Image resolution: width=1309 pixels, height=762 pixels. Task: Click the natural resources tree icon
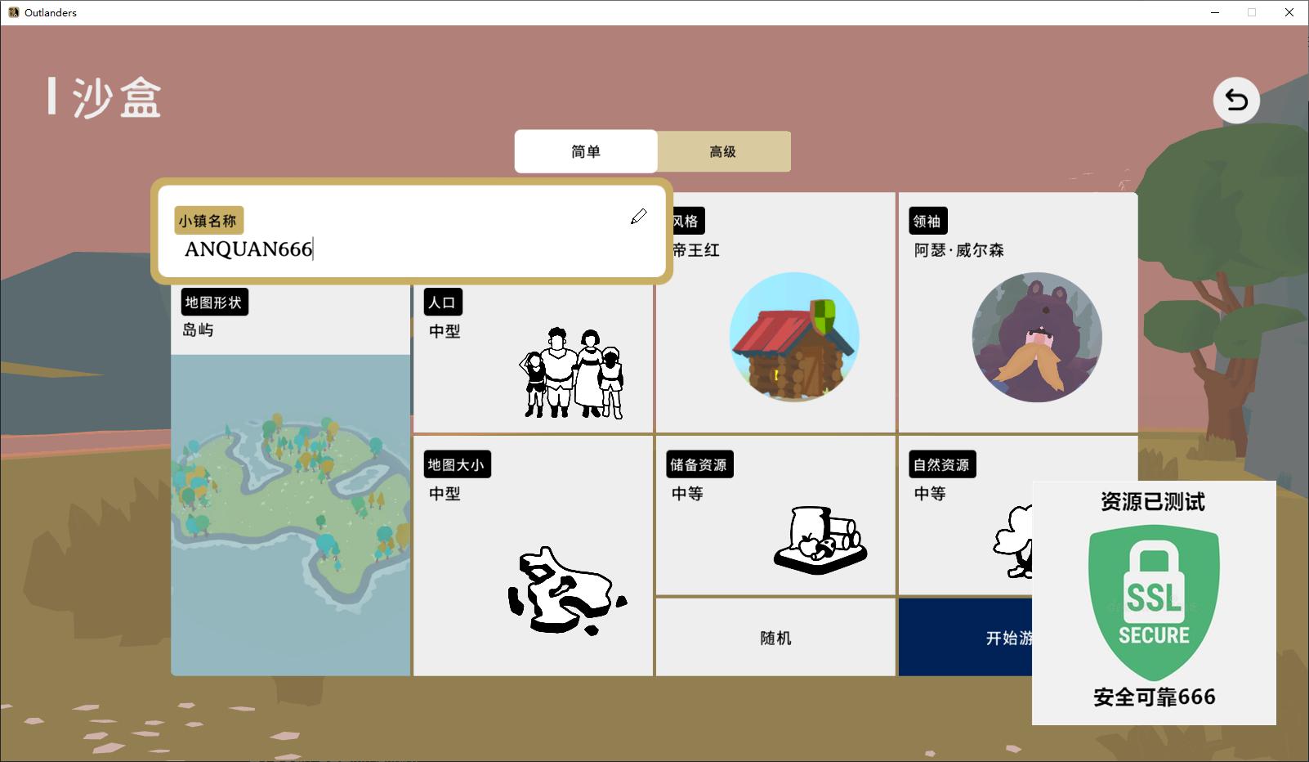coord(1013,541)
